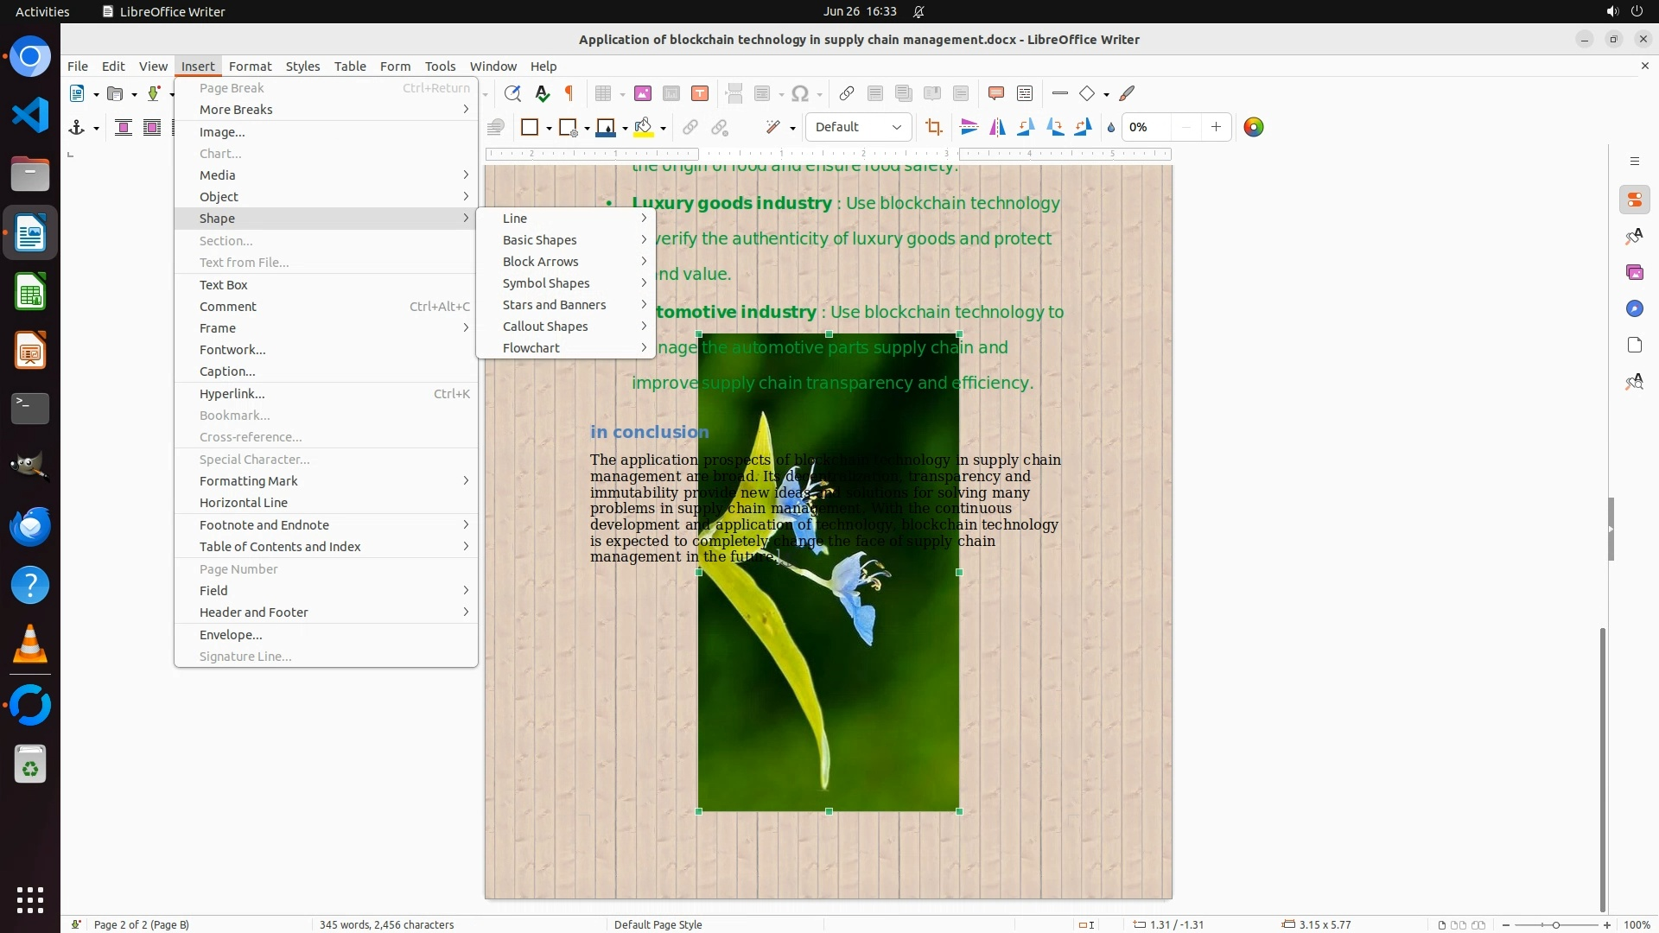Click Insert Text Box toolbar icon
Viewport: 1659px width, 933px height.
click(x=700, y=93)
